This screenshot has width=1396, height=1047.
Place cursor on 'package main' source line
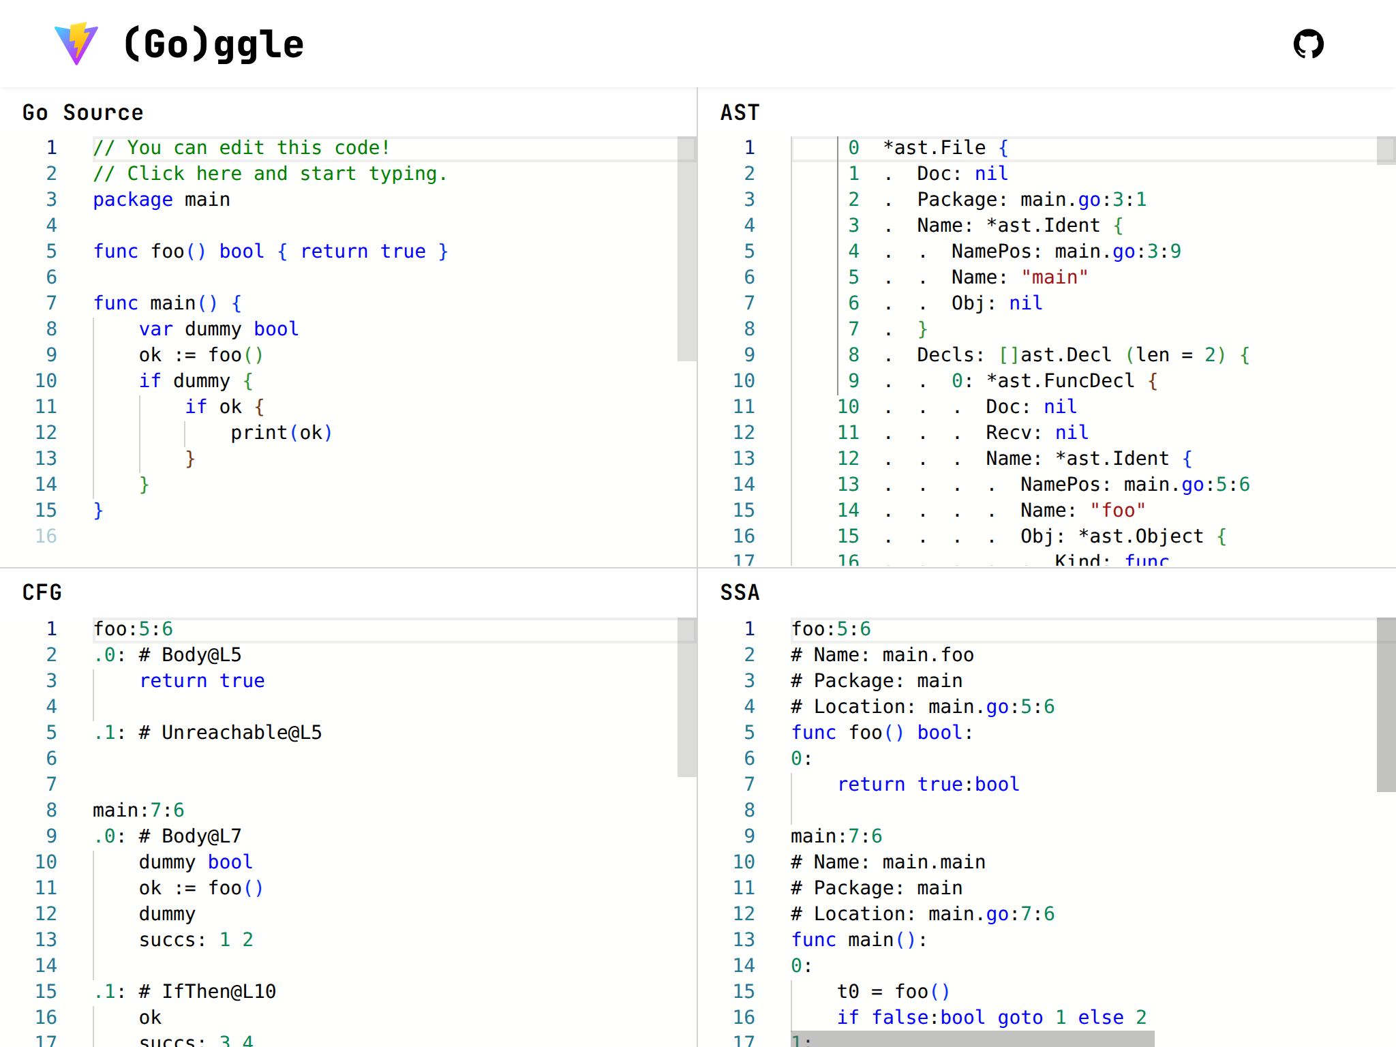coord(162,200)
